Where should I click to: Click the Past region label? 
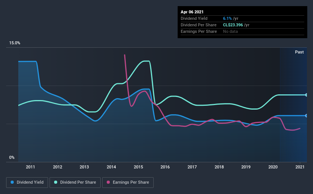click(299, 52)
